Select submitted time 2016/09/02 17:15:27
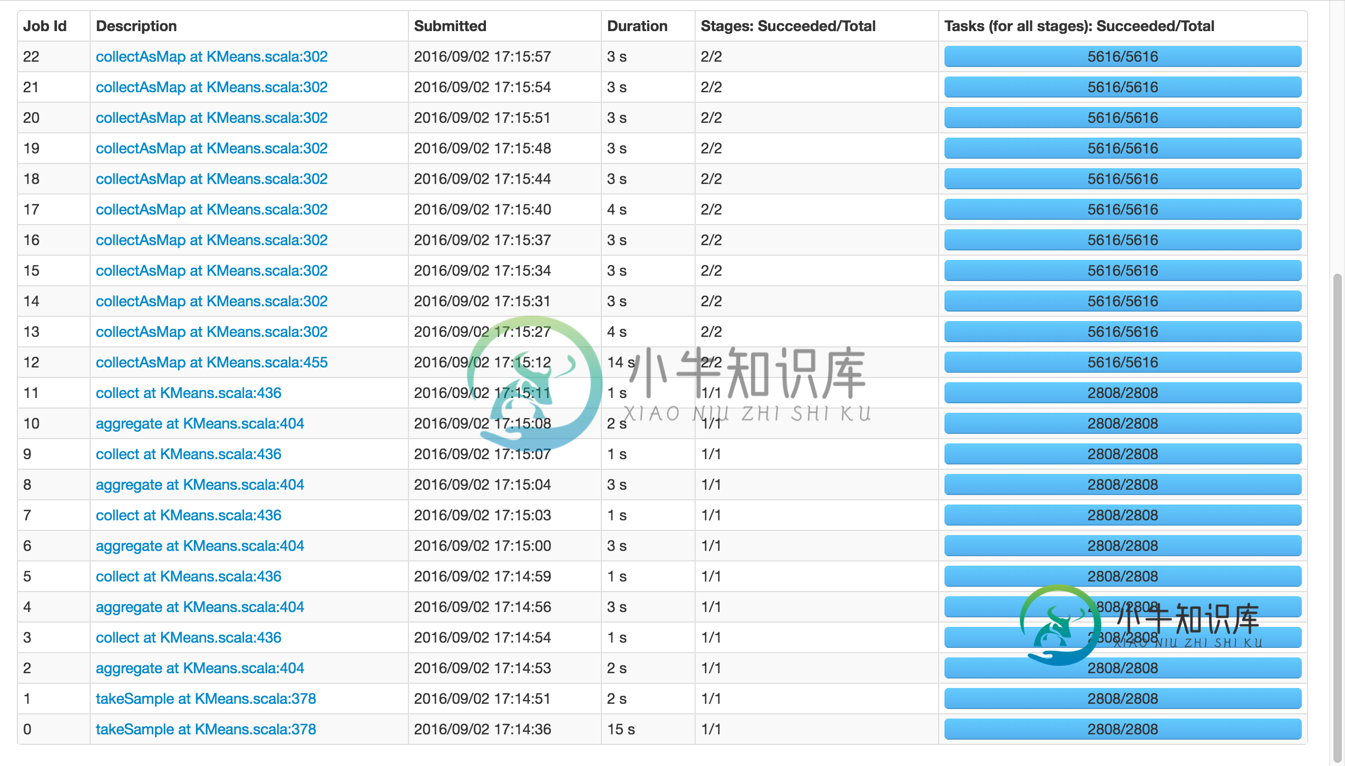This screenshot has height=766, width=1345. click(x=482, y=332)
